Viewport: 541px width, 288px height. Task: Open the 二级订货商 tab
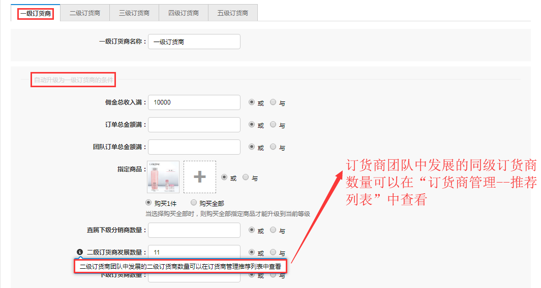tap(85, 13)
